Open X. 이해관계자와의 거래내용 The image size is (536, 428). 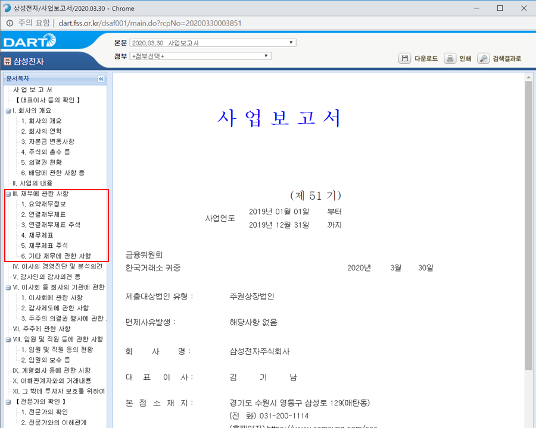pos(52,381)
